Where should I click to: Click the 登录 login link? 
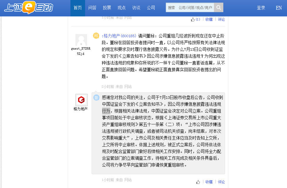[261, 8]
